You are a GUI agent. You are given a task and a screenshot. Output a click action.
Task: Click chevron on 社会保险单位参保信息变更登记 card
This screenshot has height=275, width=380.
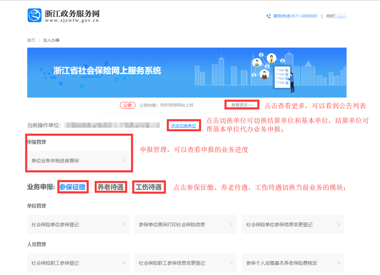338,225
